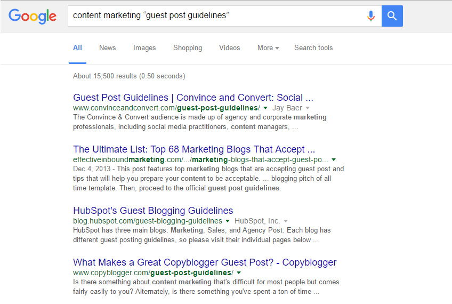This screenshot has width=452, height=304.
Task: Select the All results tab
Action: coord(77,47)
